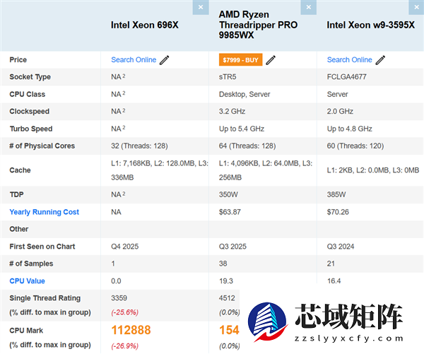The height and width of the screenshot is (354, 424).
Task: Open Search Online link for Xeon w9-3595X
Action: pos(349,60)
